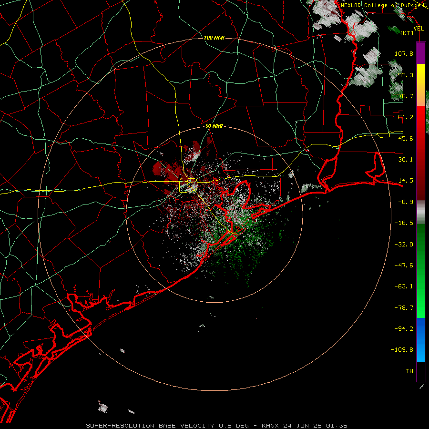Select the 30.1 velocity scale value
The height and width of the screenshot is (429, 429).
click(406, 160)
